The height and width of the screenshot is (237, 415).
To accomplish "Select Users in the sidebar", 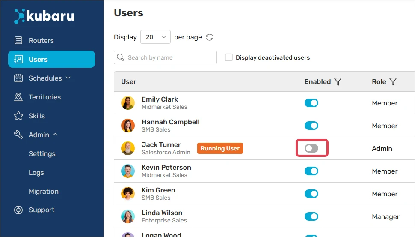I will [51, 59].
